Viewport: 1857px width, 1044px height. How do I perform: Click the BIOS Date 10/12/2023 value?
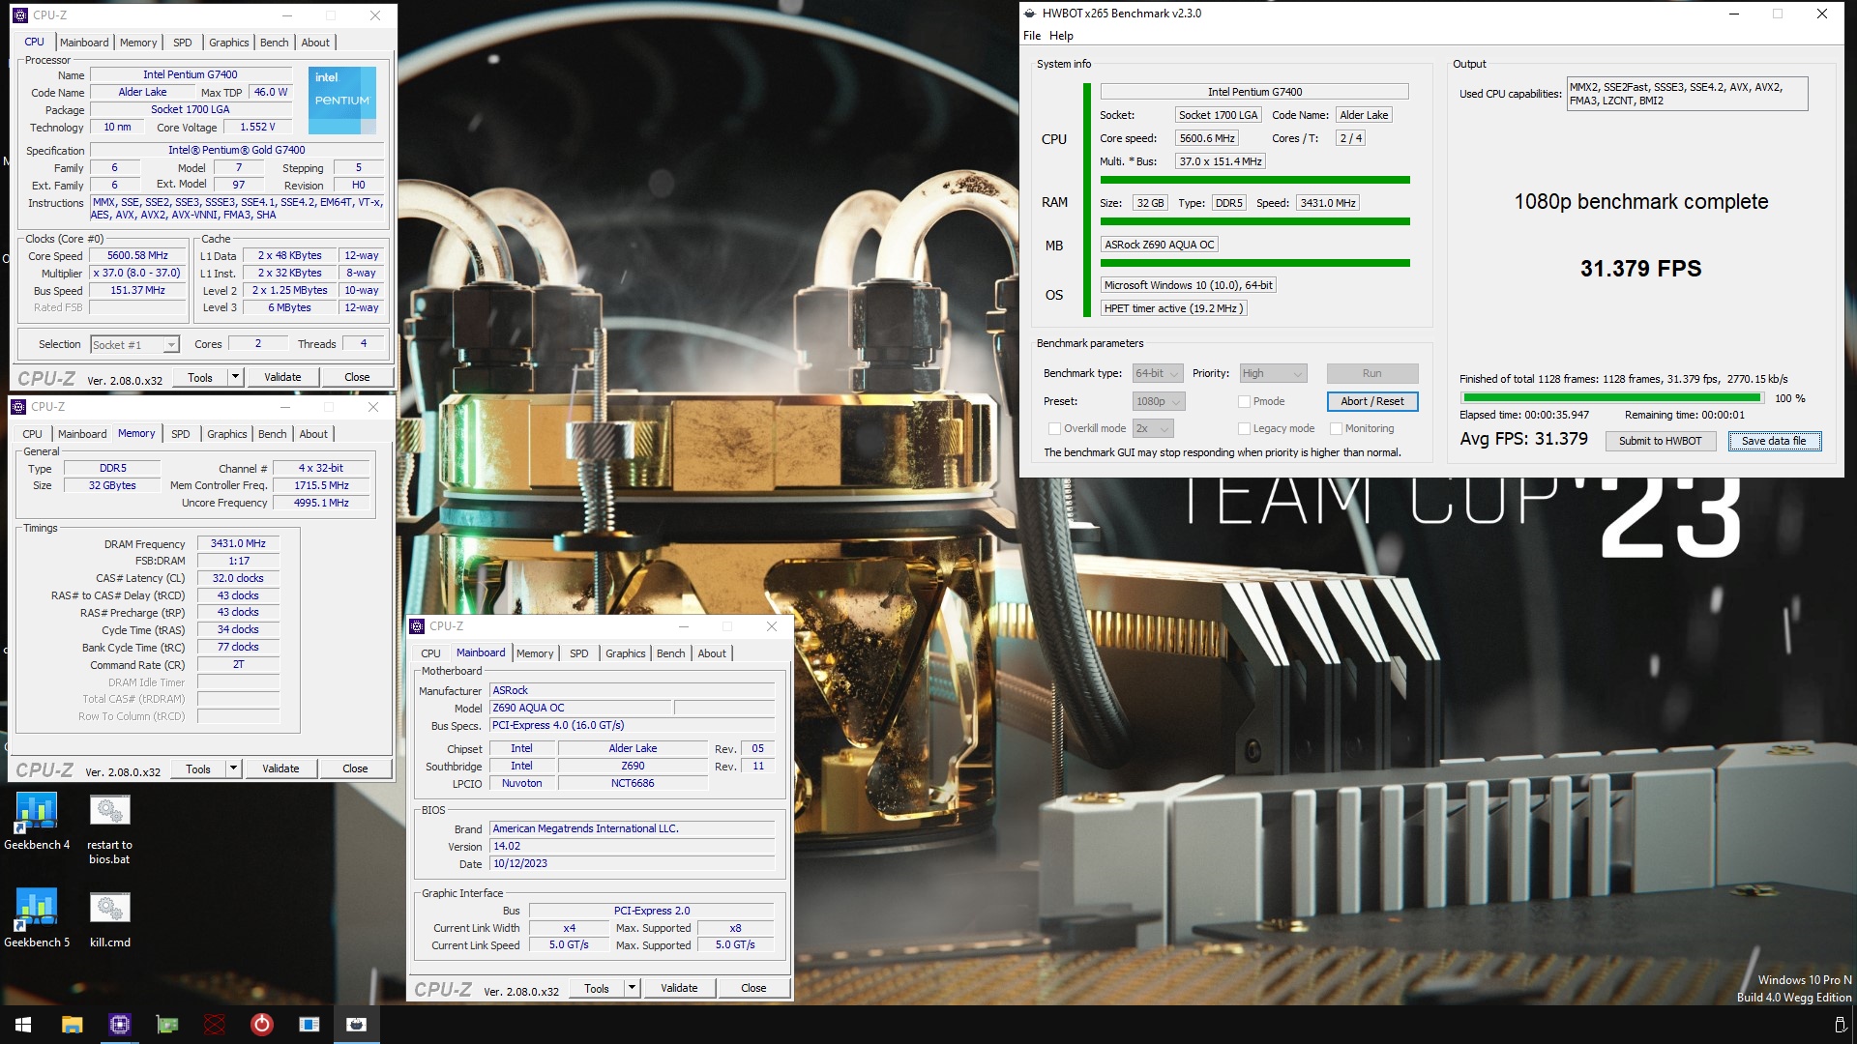pyautogui.click(x=633, y=863)
